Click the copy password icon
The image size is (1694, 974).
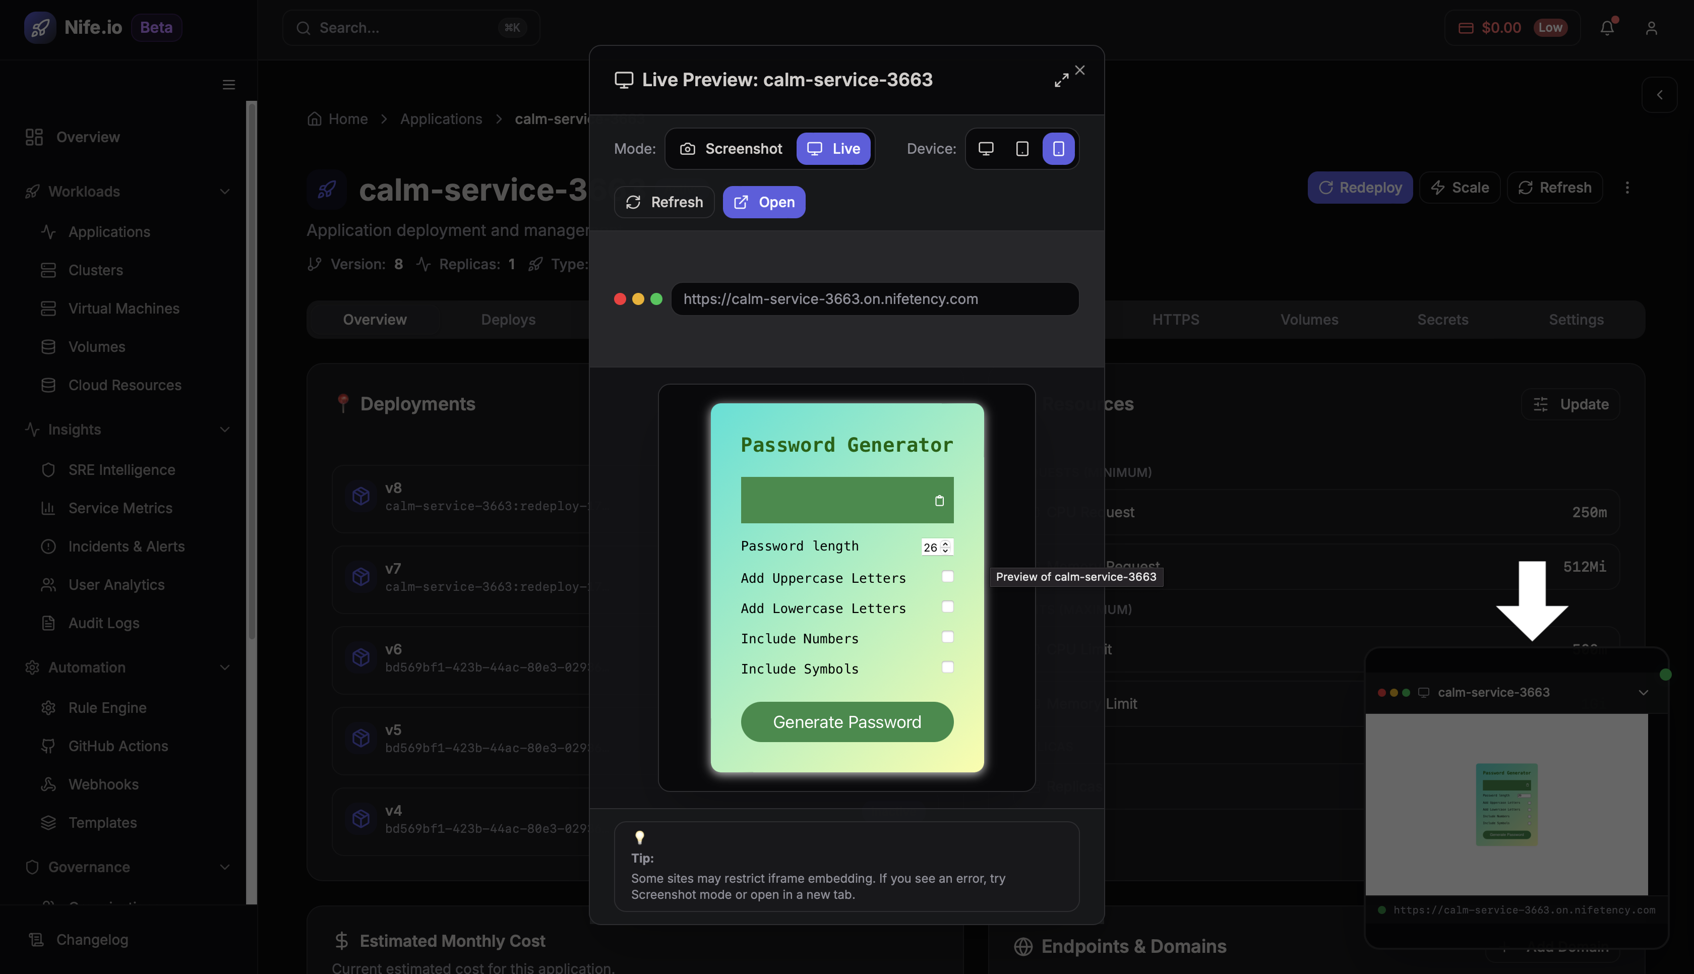tap(940, 501)
